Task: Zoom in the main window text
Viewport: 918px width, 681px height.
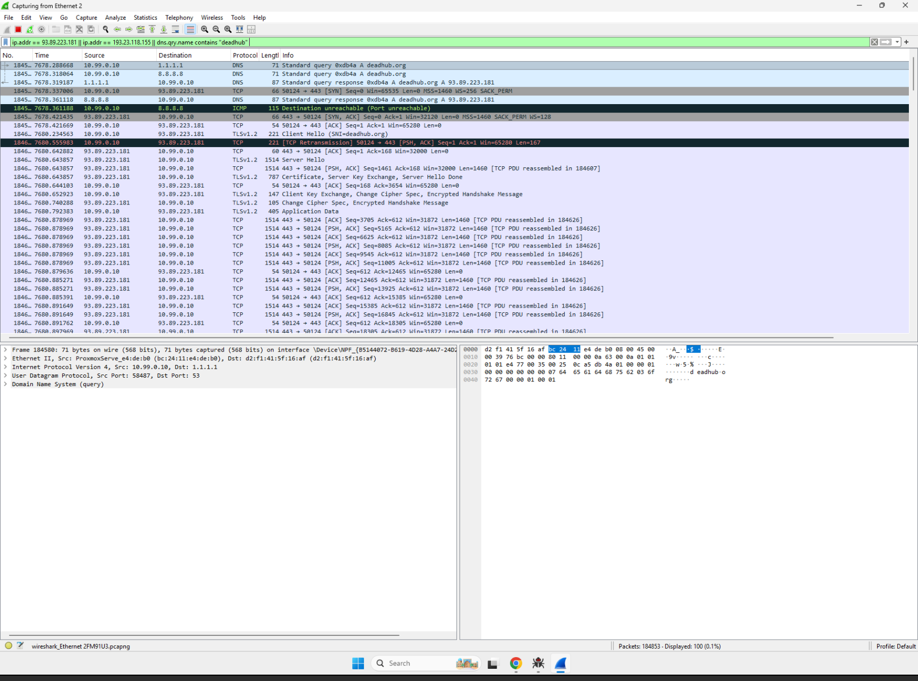Action: click(205, 30)
